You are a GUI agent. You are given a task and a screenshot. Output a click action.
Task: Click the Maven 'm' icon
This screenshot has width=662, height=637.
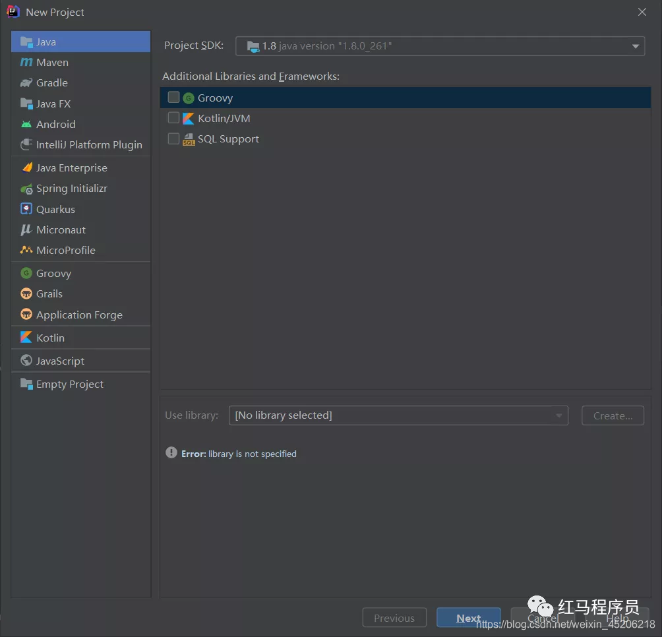(26, 62)
